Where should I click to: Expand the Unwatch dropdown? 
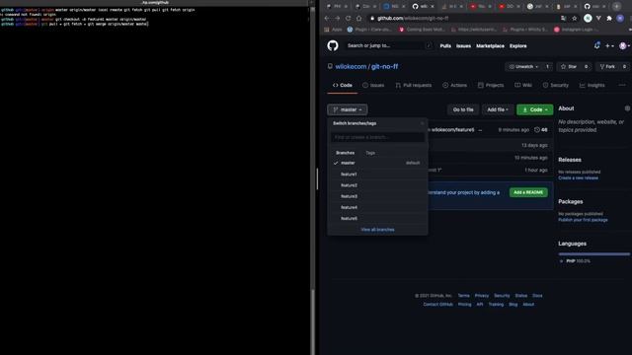coord(523,66)
